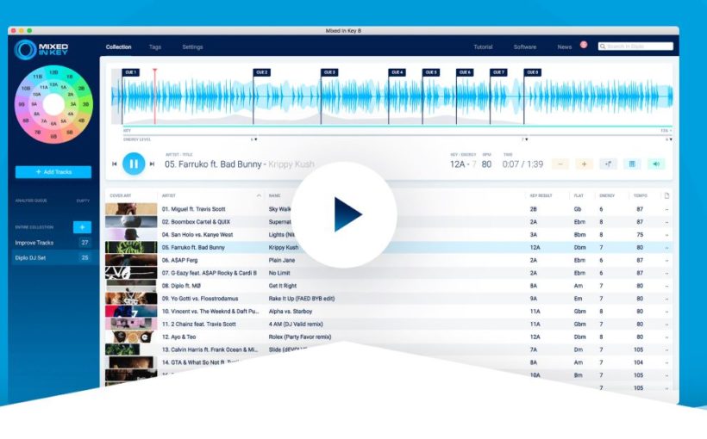Click song name 'Plain Jane'
Viewport: 707px width, 439px height.
click(x=282, y=260)
